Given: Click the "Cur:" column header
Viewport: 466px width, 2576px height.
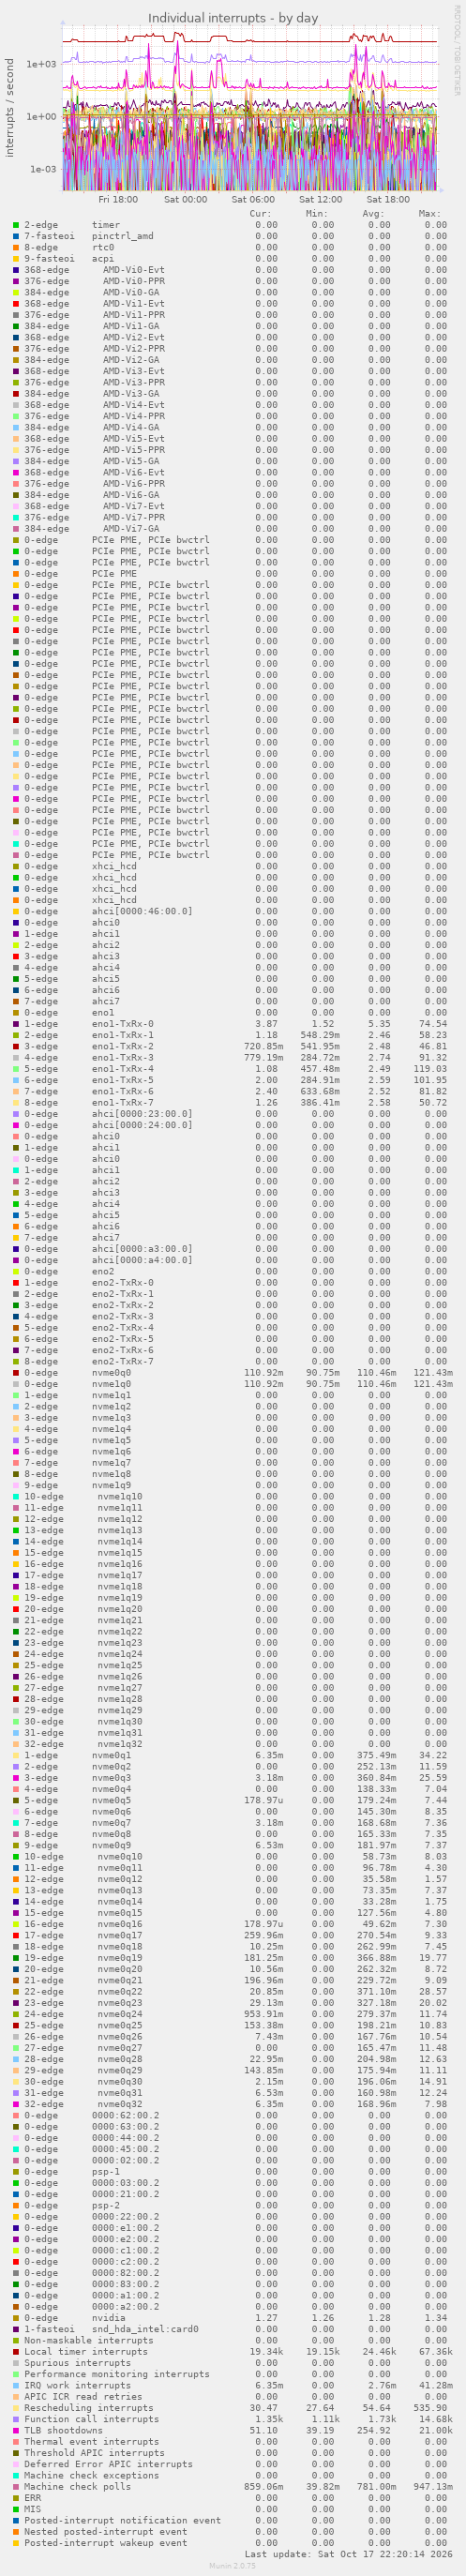Looking at the screenshot, I should coord(260,213).
